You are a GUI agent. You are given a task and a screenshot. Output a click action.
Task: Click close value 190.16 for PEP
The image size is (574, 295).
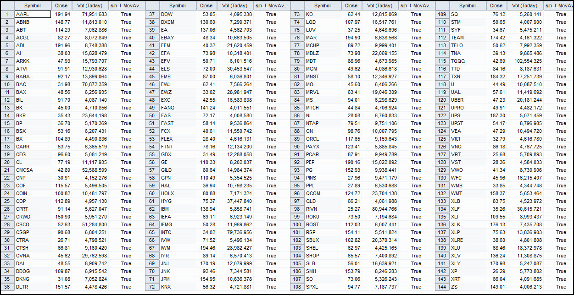pos(351,162)
